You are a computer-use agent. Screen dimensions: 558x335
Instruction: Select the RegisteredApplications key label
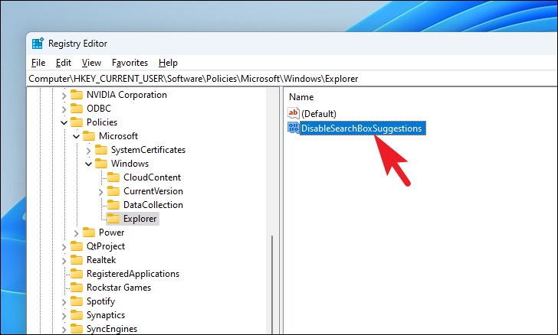[133, 274]
